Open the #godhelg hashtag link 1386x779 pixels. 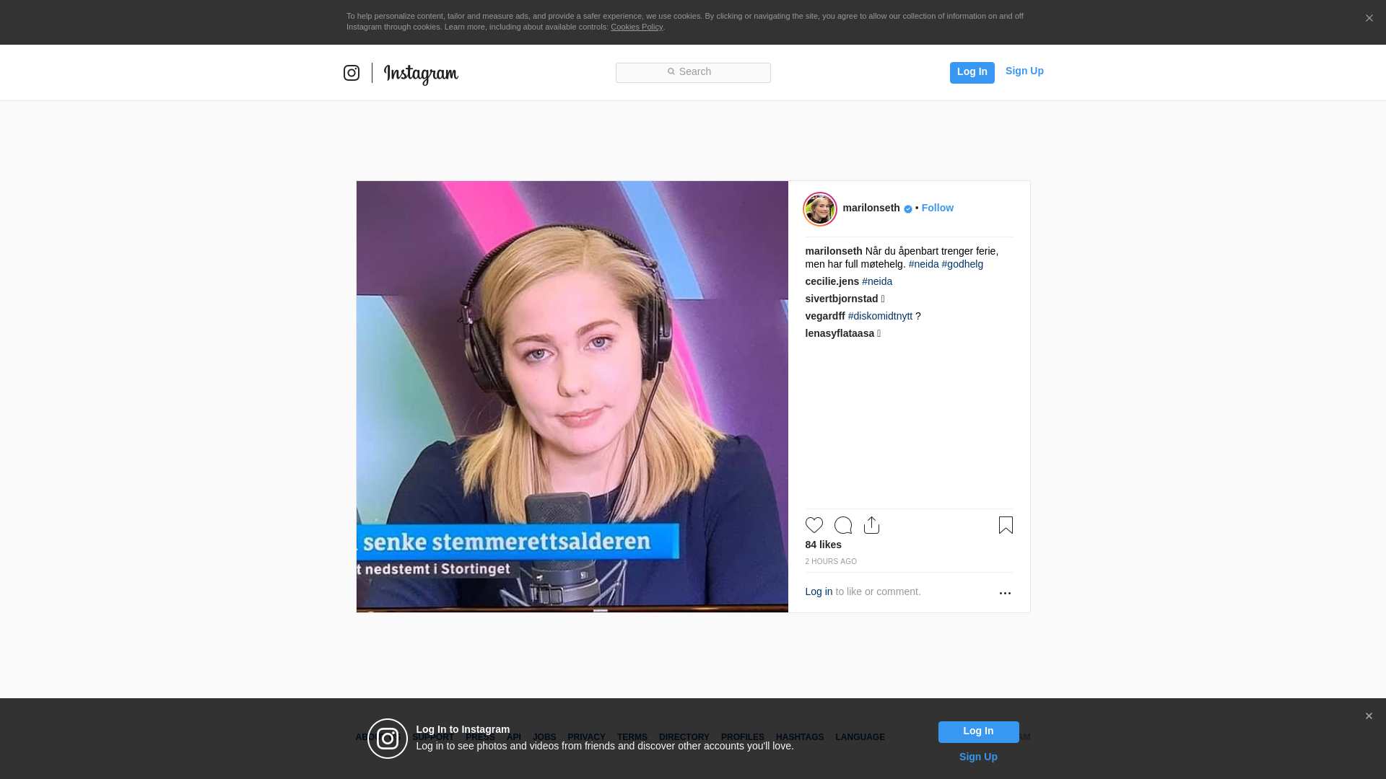point(962,264)
